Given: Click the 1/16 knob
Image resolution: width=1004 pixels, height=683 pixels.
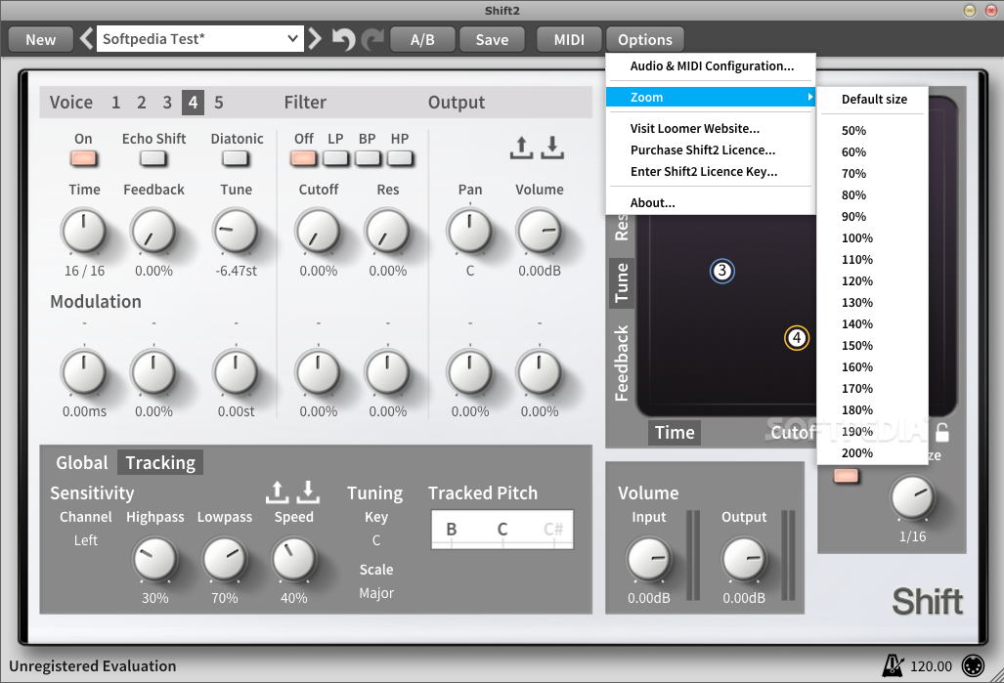Looking at the screenshot, I should click(x=912, y=497).
